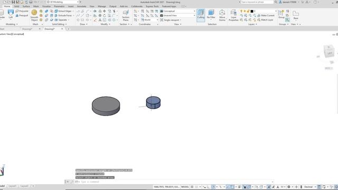Viewport: 338px width, 190px height.
Task: Click the small blue cylinder in the viewport
Action: click(x=153, y=102)
